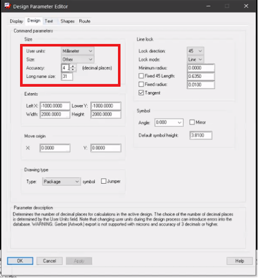Click the Design Parameter Editor app icon
Screen dimensions: 258x279
point(8,7)
